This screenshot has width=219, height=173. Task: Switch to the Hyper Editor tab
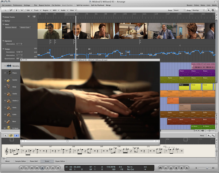click(x=60, y=161)
